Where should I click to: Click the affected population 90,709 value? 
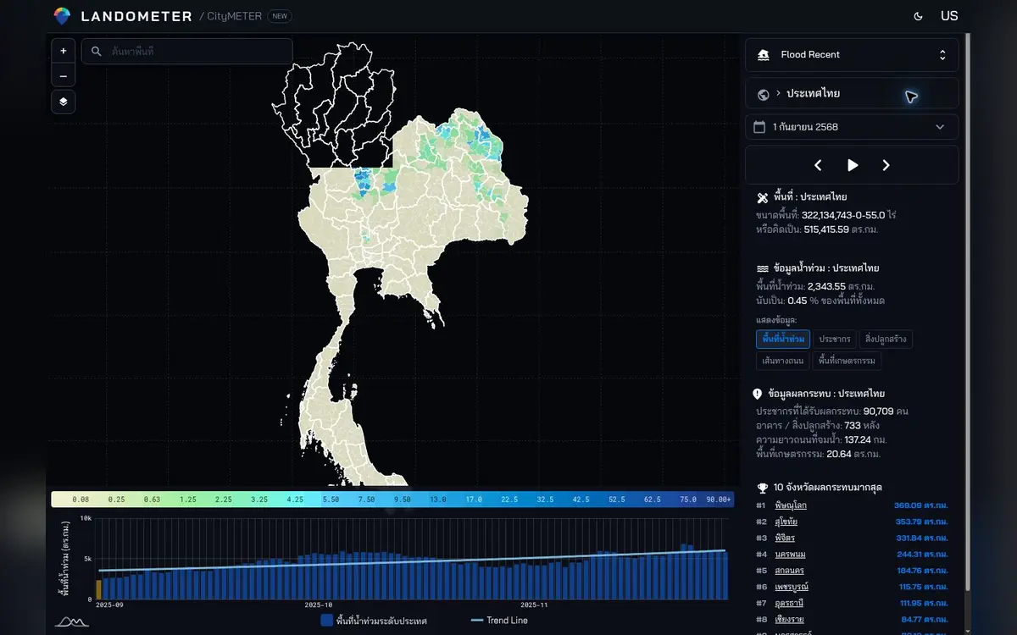[x=880, y=411]
